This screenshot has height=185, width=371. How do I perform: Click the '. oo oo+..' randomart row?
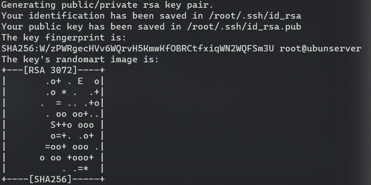[x=72, y=114]
